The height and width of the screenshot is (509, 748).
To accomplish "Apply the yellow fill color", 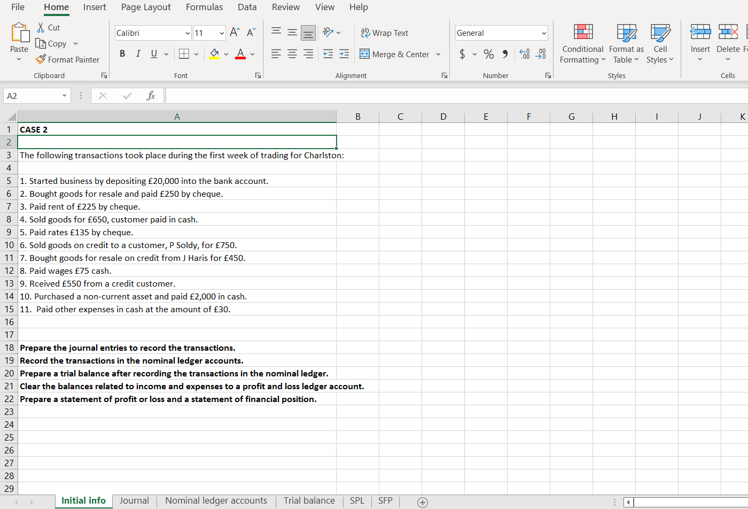I will [214, 53].
